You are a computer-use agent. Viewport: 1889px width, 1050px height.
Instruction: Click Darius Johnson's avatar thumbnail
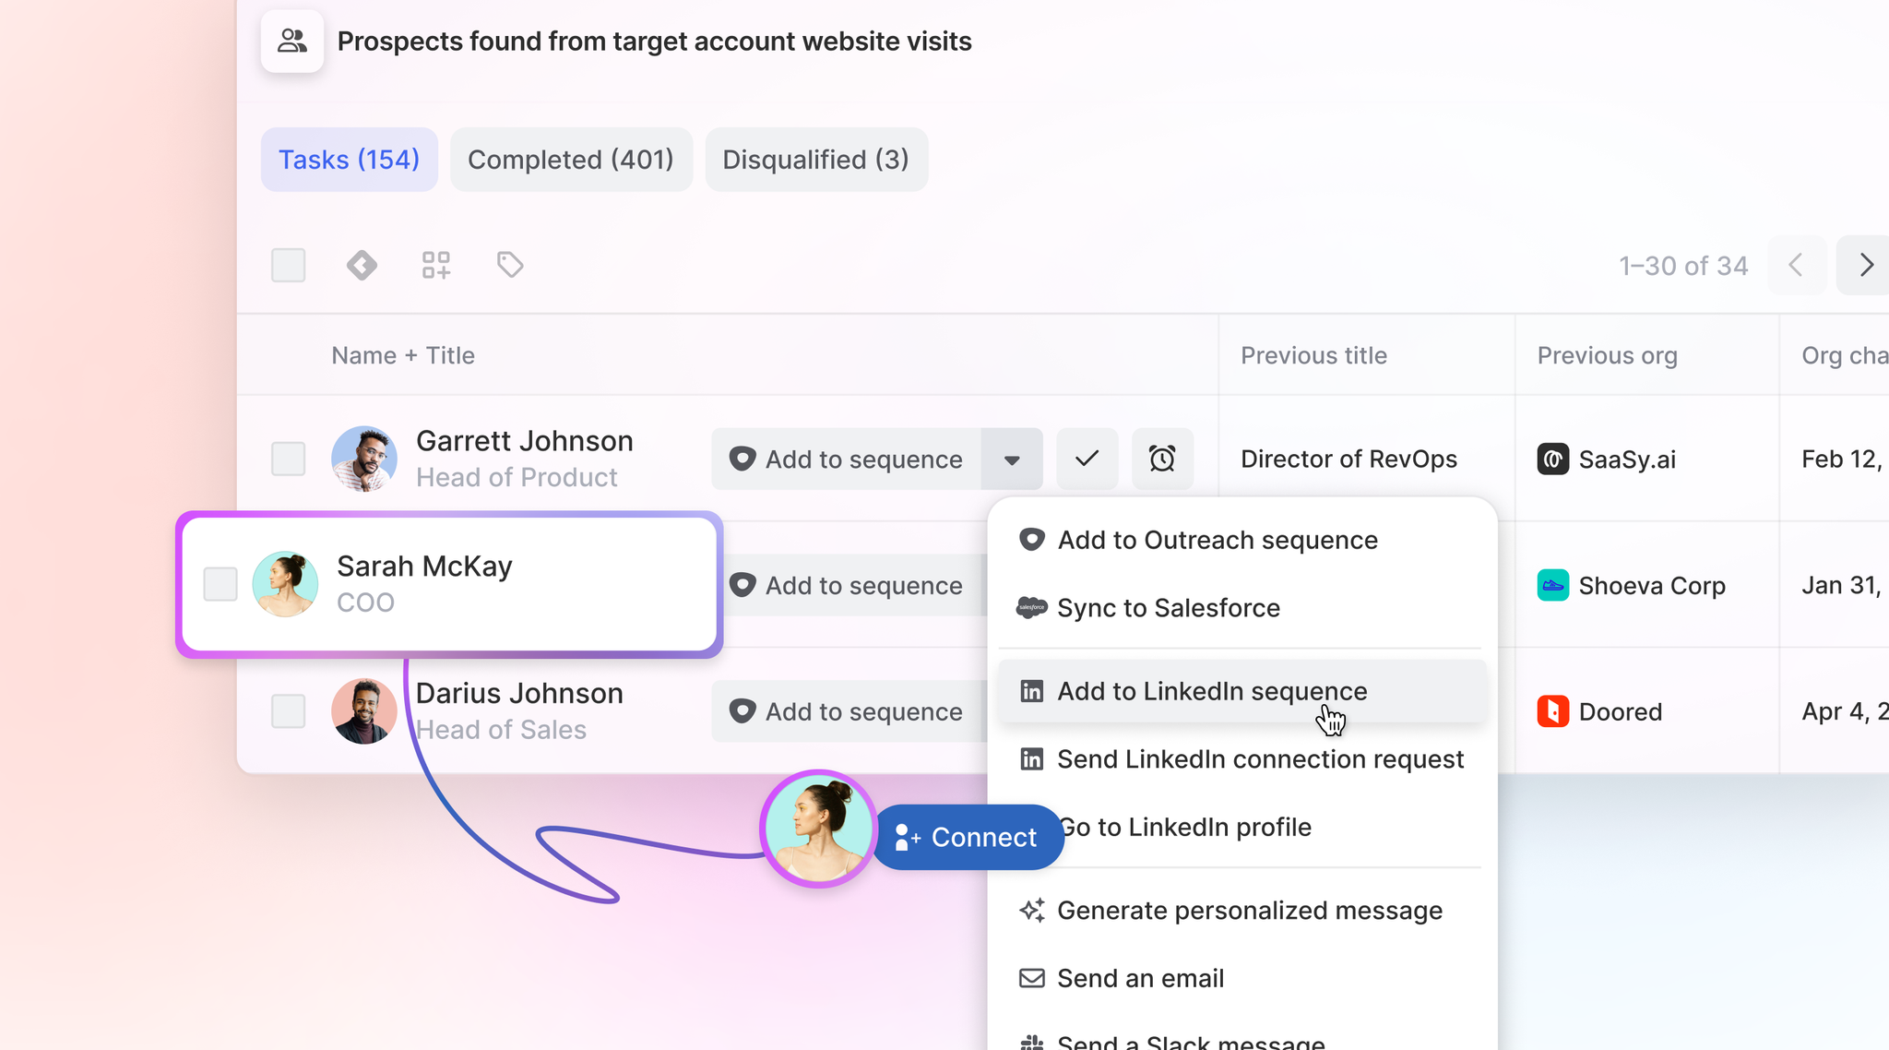click(x=364, y=711)
